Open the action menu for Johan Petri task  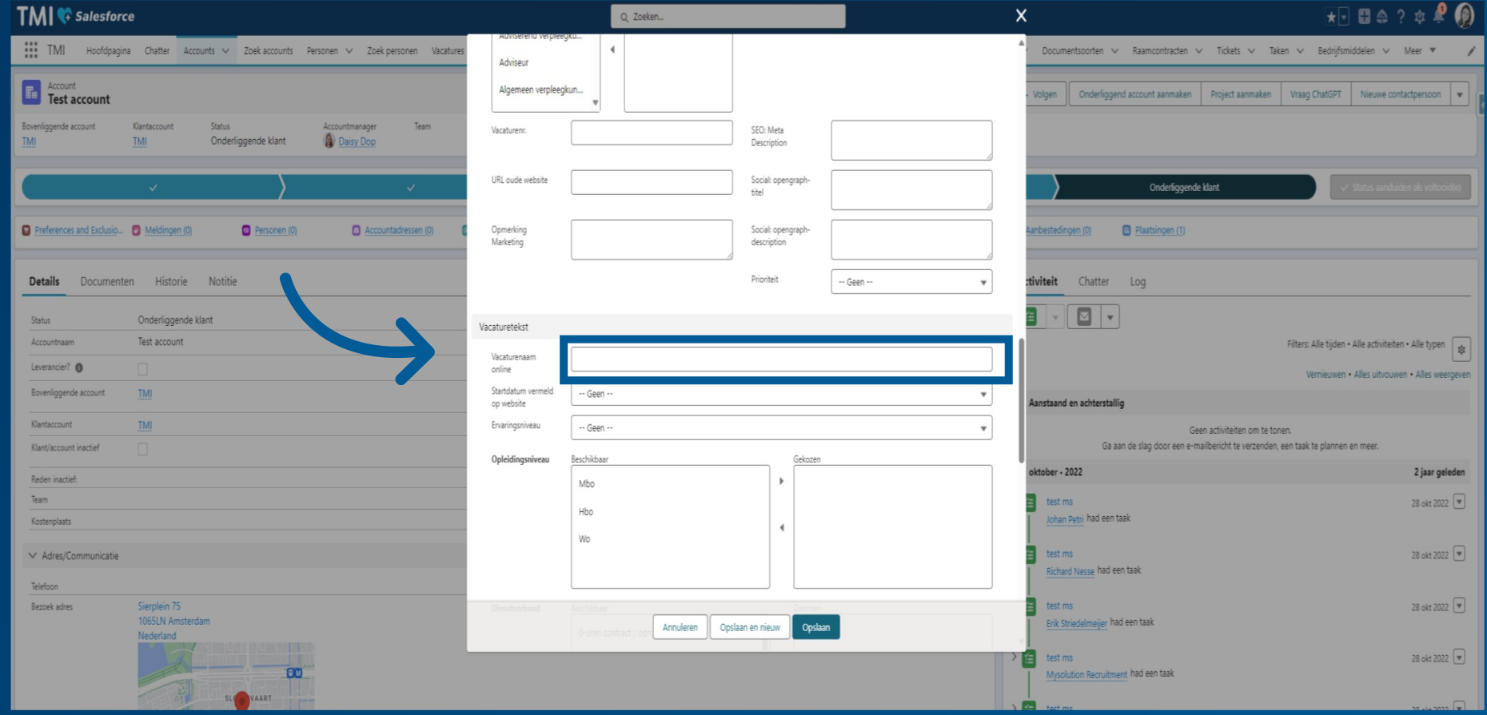pyautogui.click(x=1459, y=502)
